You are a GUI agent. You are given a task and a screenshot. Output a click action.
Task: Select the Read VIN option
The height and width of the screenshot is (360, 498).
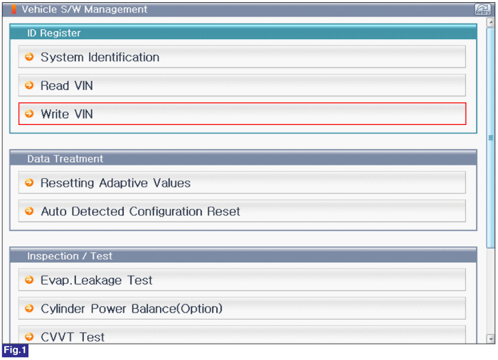(x=242, y=85)
